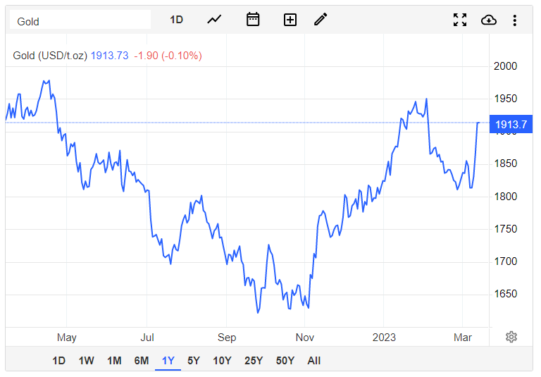Add a comparison with the plus icon
This screenshot has width=541, height=377.
290,20
